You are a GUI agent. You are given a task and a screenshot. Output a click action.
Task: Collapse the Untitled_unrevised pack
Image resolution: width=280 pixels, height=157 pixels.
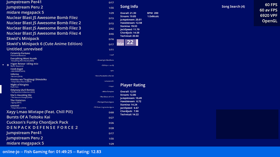click(25, 49)
